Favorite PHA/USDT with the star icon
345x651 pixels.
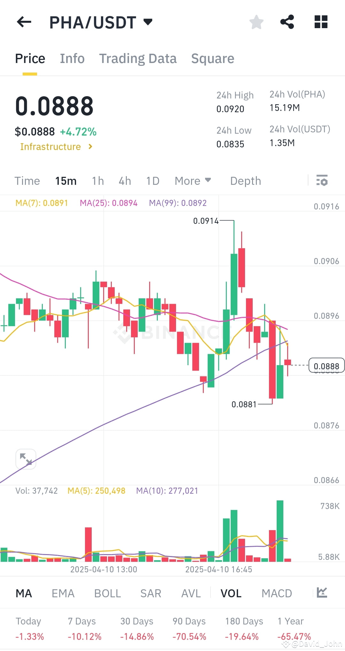coord(256,21)
